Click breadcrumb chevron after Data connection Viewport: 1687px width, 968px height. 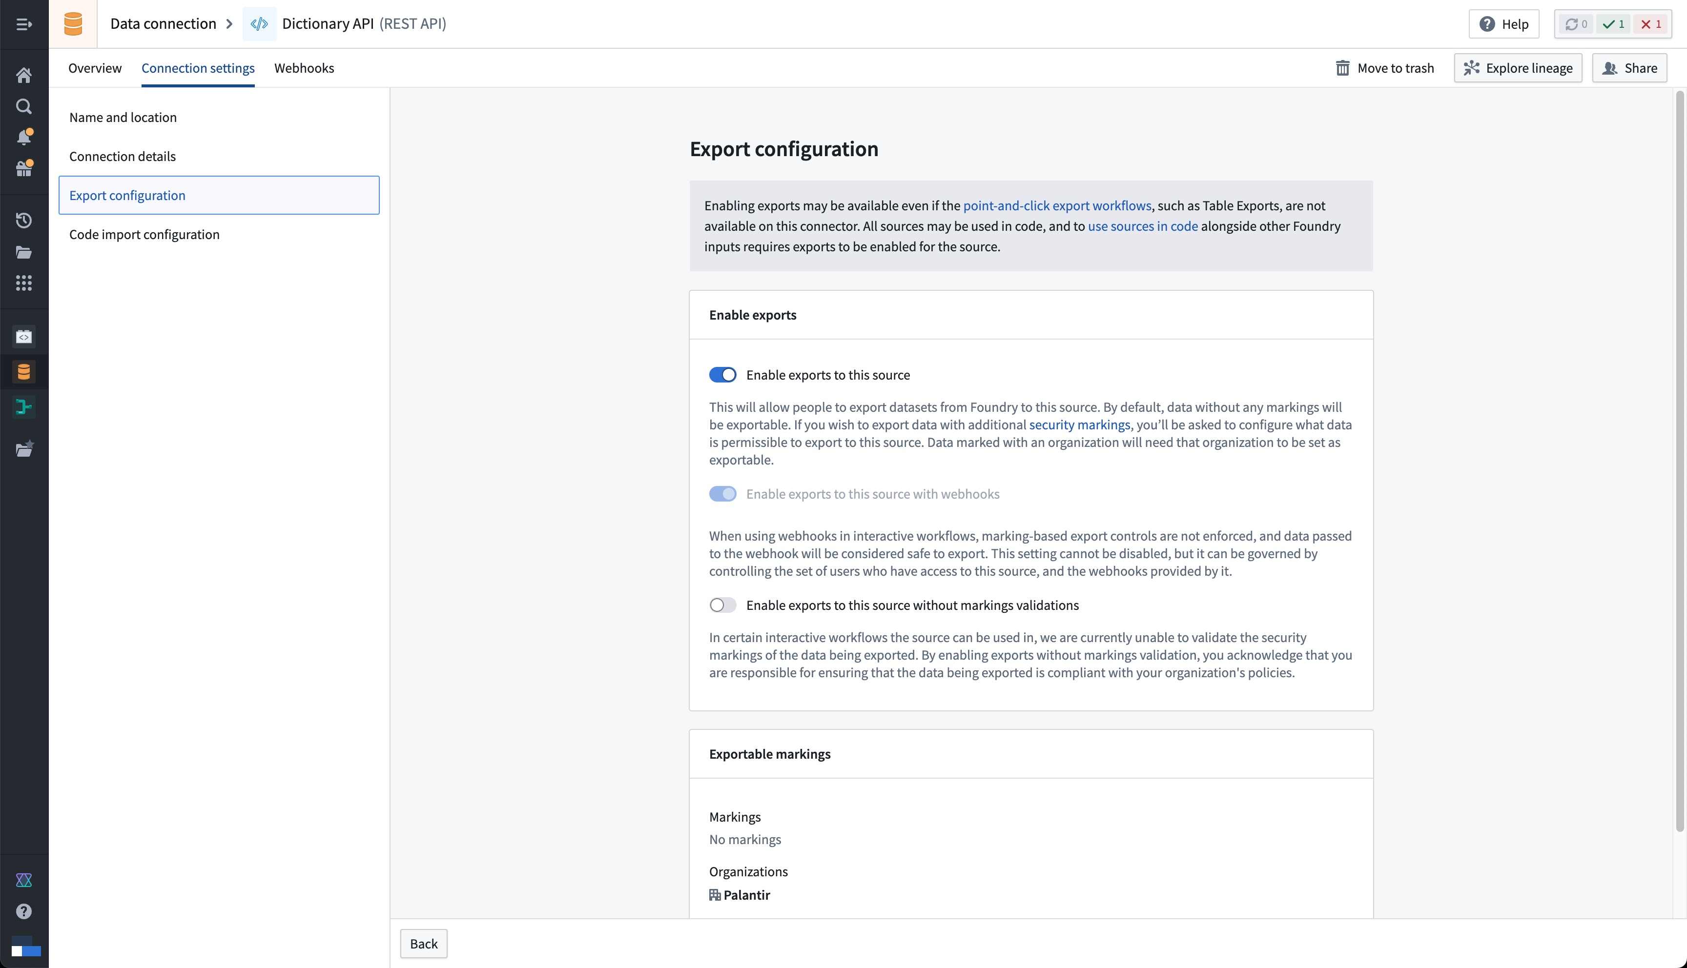pos(229,24)
